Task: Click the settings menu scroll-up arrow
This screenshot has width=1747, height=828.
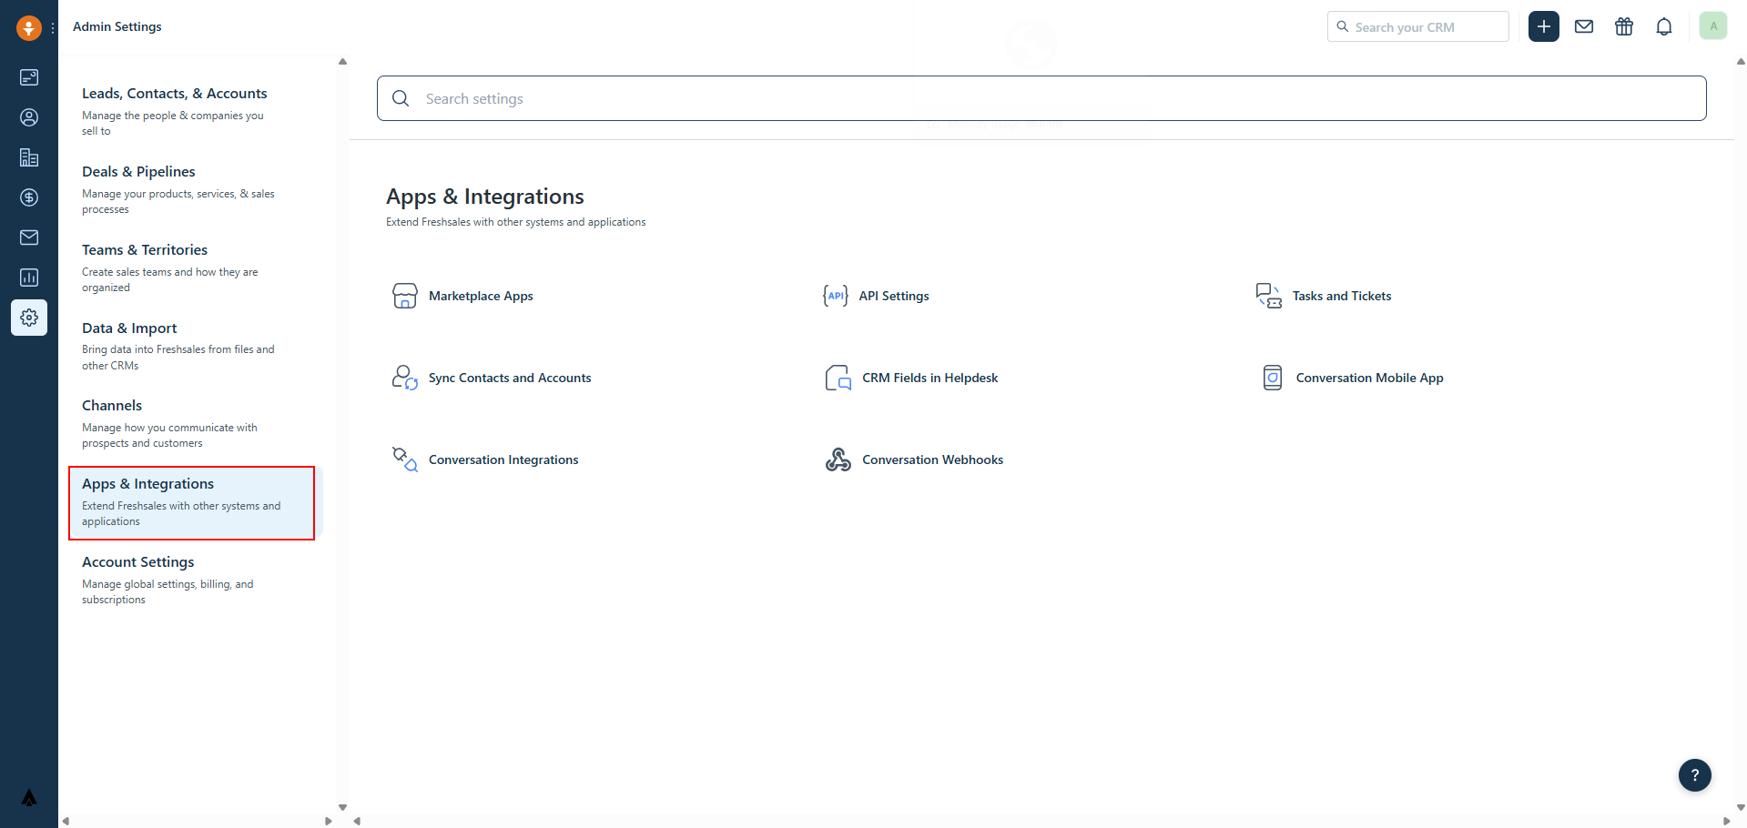Action: pos(343,62)
